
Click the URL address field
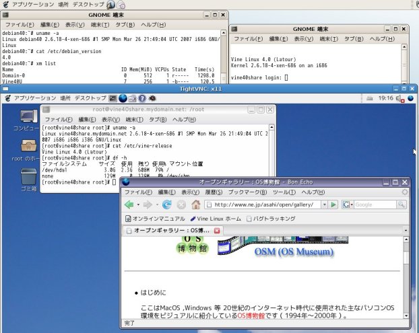(265, 205)
